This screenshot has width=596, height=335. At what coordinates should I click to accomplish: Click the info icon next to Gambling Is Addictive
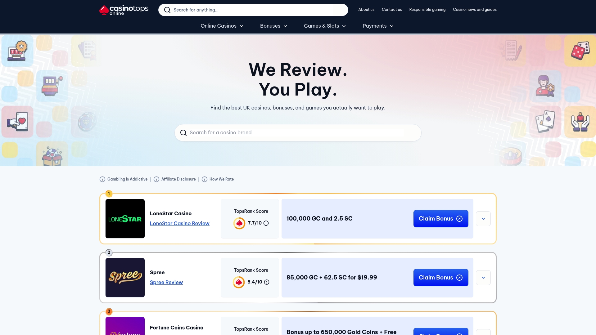(x=102, y=179)
